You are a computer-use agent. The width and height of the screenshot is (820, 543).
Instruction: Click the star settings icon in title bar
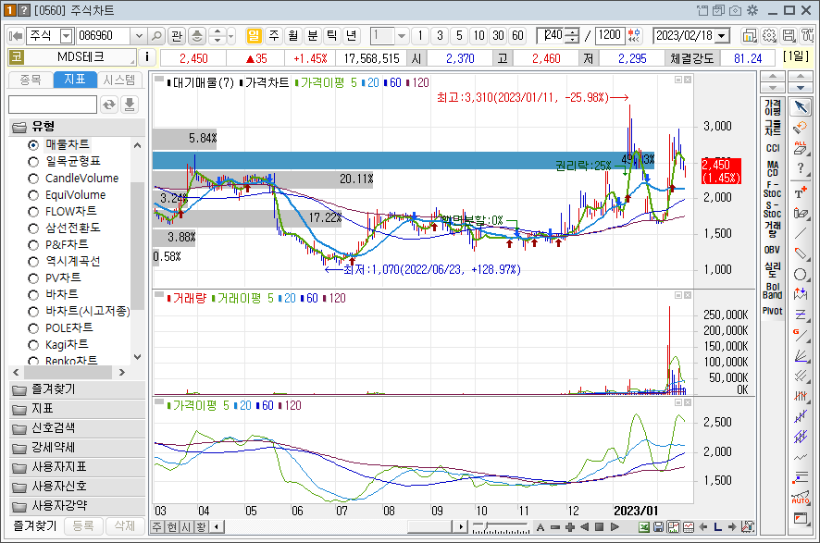[x=752, y=10]
